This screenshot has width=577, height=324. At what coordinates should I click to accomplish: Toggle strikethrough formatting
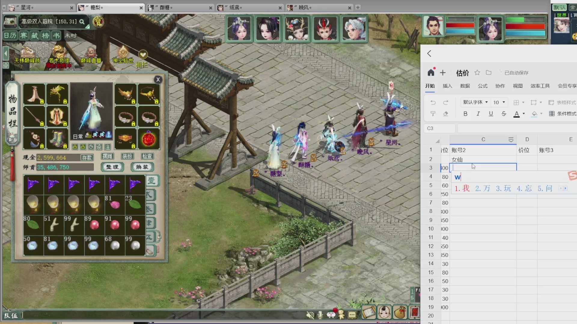[504, 114]
